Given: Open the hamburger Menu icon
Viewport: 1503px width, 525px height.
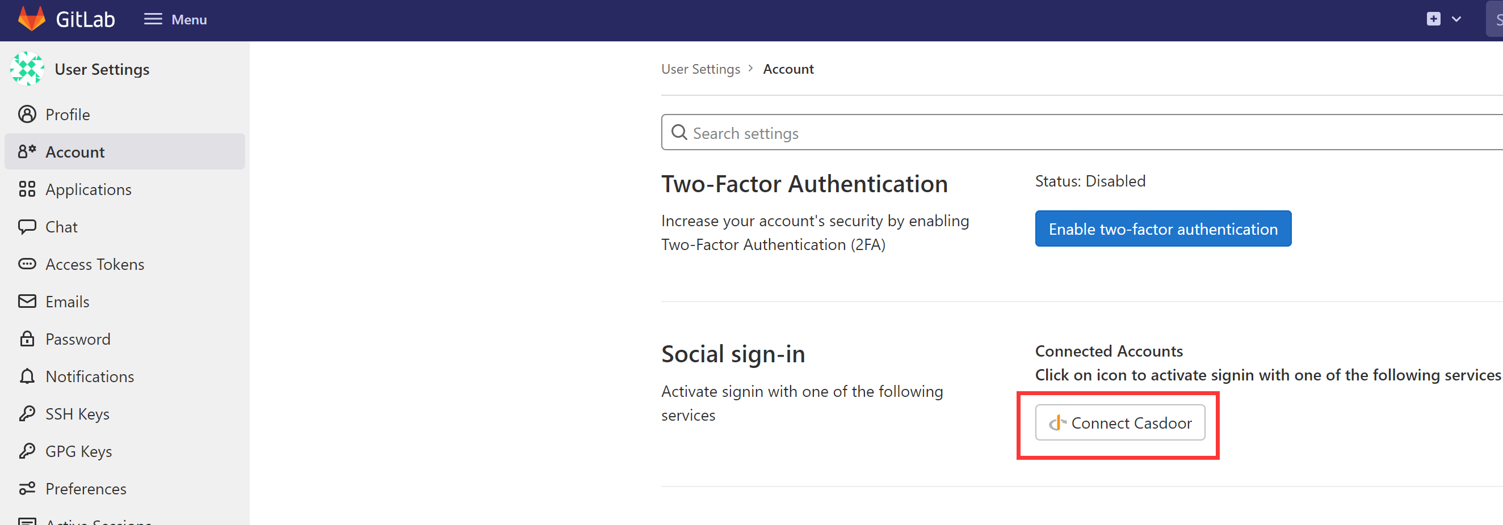Looking at the screenshot, I should coord(152,19).
